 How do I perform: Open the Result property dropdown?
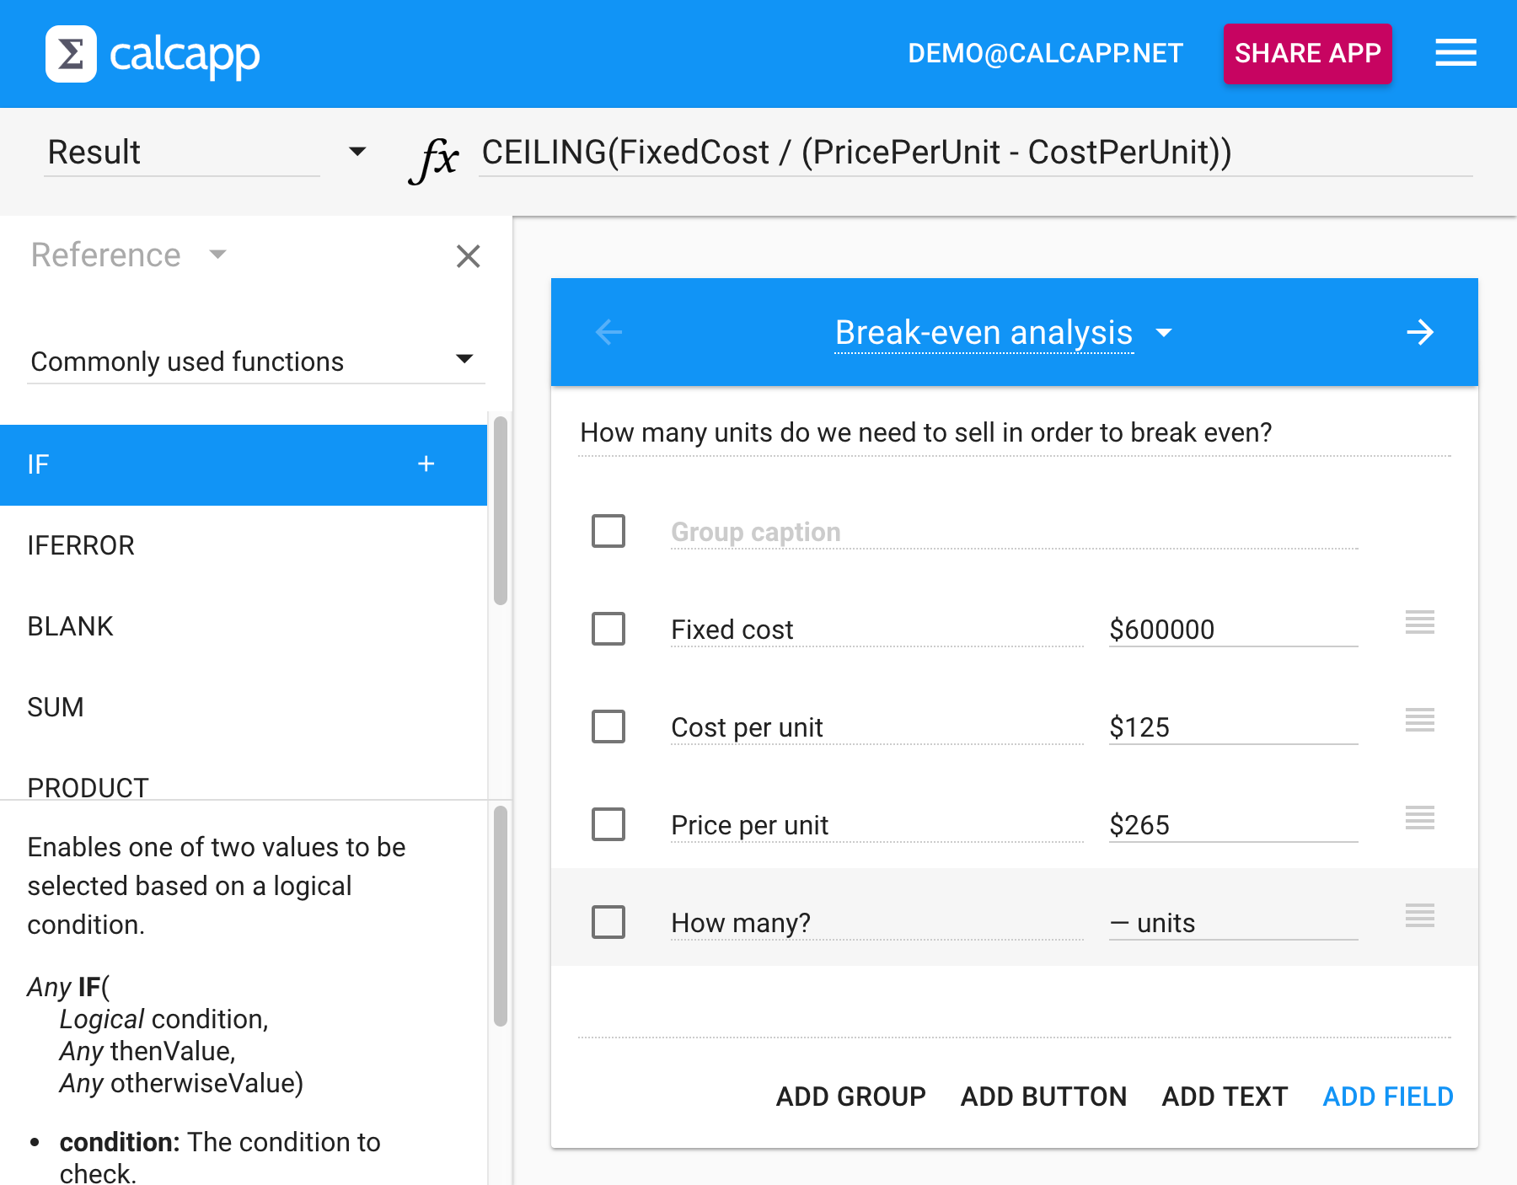[357, 153]
